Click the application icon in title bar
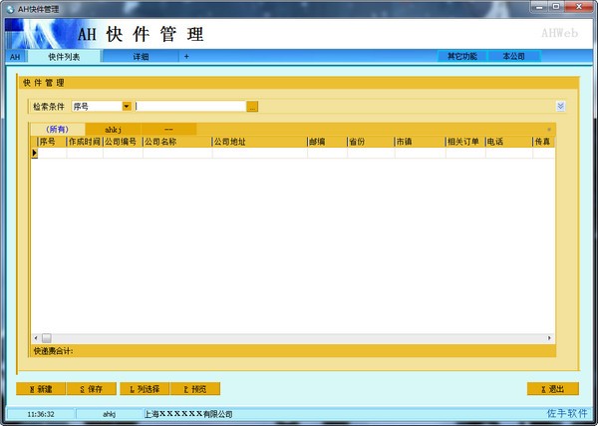 tap(10, 9)
